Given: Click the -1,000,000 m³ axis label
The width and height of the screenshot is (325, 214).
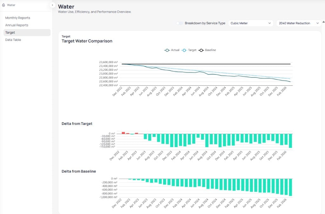Looking at the screenshot, I should (108, 197).
